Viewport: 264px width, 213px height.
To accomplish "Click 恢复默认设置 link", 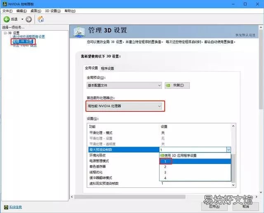I will click(x=245, y=35).
